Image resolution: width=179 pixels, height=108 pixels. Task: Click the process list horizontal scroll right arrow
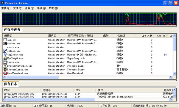coord(171,77)
